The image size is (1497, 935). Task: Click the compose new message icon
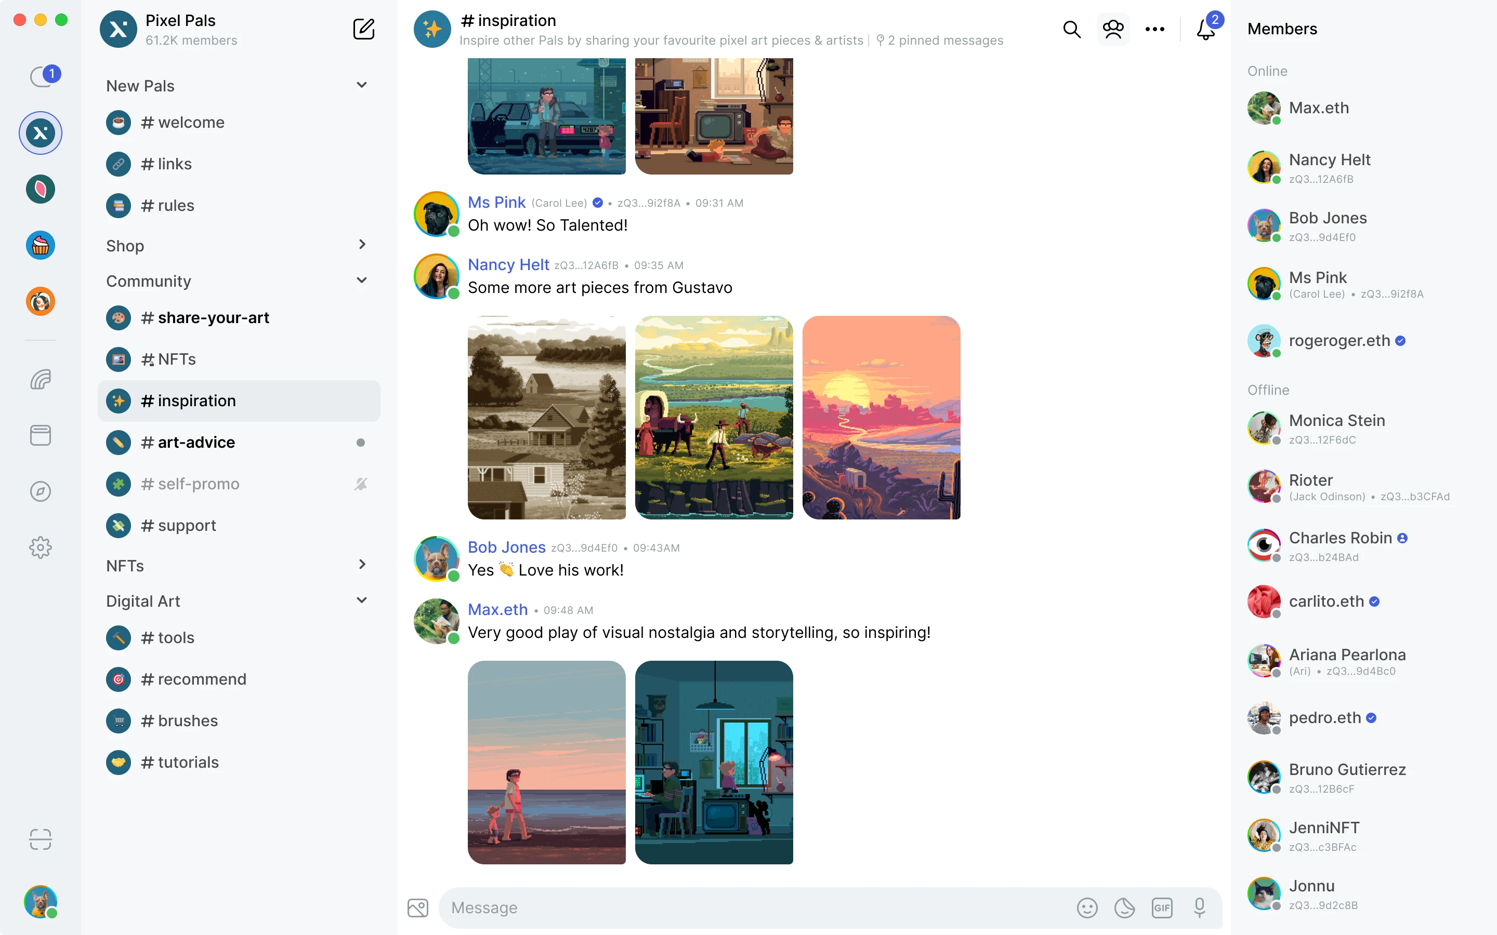coord(363,29)
